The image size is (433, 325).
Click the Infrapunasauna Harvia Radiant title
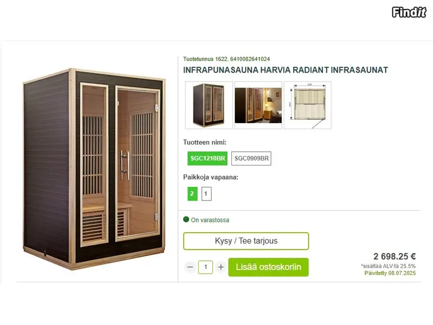tap(285, 70)
